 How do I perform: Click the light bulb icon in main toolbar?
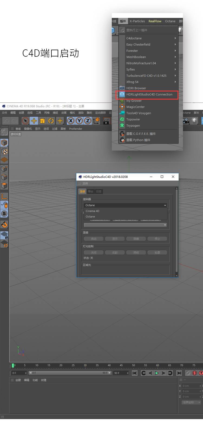coord(194,121)
